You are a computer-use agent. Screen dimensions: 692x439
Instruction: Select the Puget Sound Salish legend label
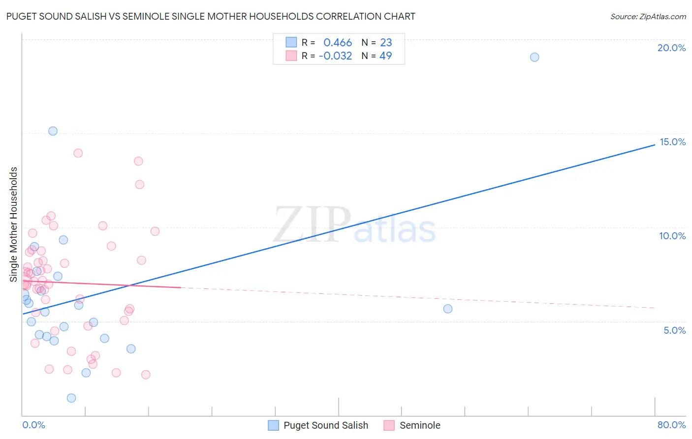pyautogui.click(x=326, y=425)
